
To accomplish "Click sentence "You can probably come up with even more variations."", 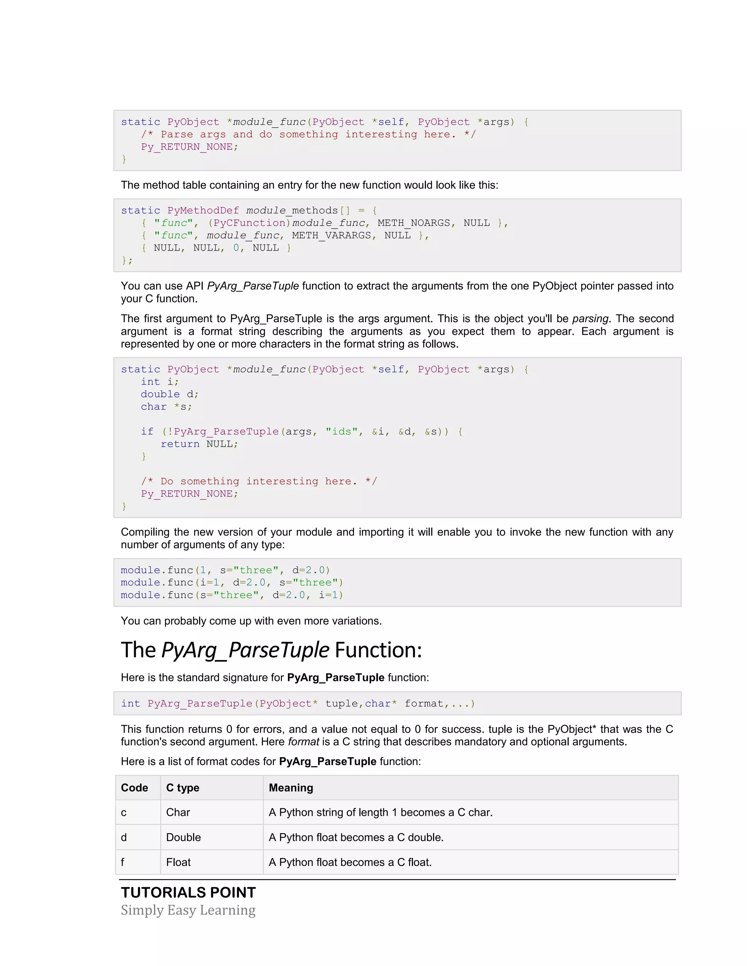I will [x=251, y=621].
